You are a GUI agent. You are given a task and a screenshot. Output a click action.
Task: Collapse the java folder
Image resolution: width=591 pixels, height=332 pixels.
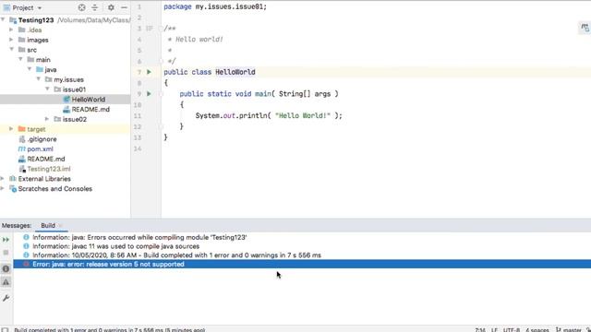pos(30,69)
